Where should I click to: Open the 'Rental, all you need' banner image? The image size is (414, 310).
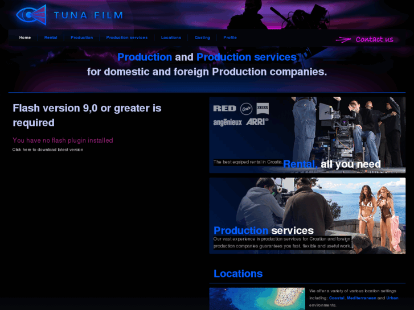(x=308, y=135)
